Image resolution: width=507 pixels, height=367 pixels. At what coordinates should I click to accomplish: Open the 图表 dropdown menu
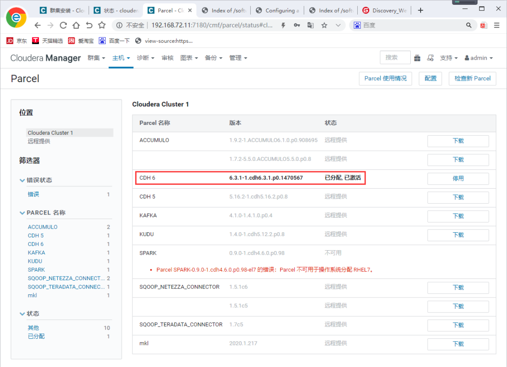[x=189, y=58]
